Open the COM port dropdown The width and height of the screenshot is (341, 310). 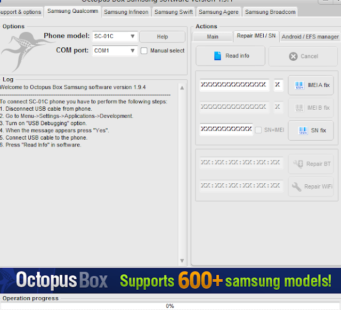pos(115,51)
